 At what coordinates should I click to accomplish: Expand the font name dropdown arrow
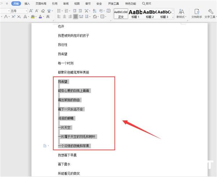tap(9, 11)
